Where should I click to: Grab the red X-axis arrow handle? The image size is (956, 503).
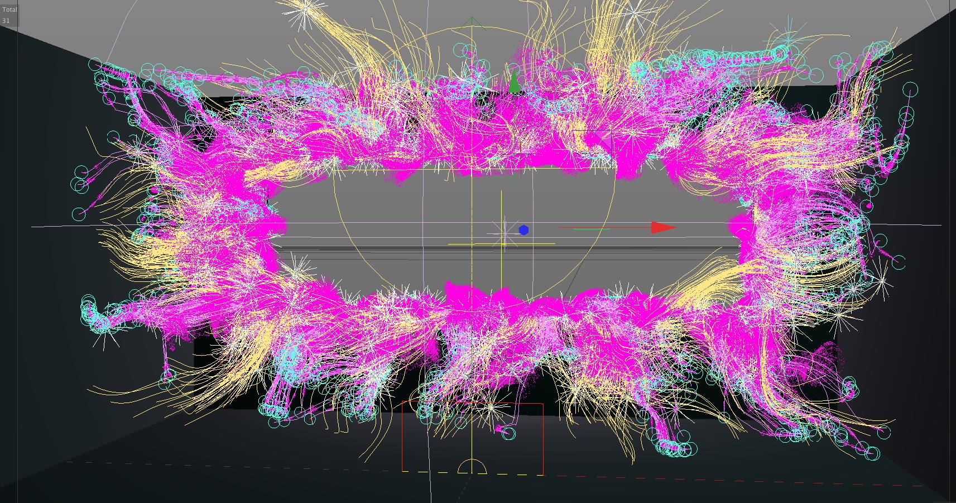[663, 227]
